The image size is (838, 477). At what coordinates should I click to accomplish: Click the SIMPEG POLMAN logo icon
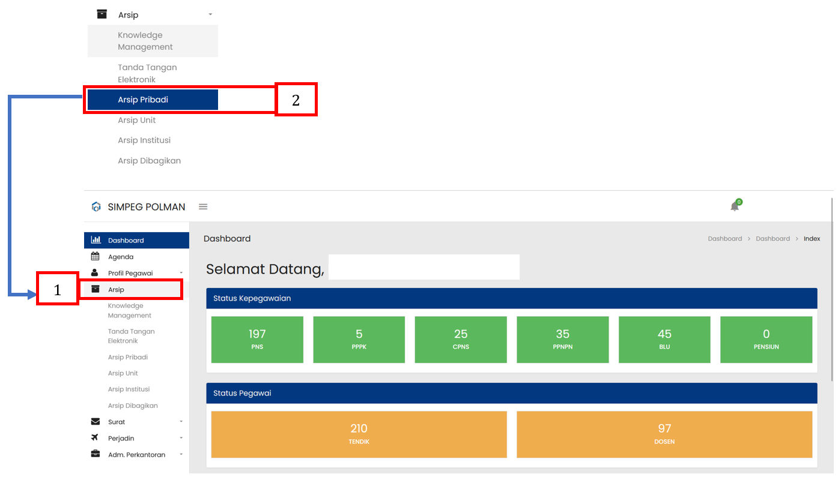[96, 207]
